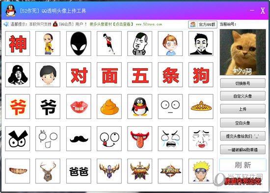Close the window with the X button
The image size is (270, 193).
click(263, 11)
